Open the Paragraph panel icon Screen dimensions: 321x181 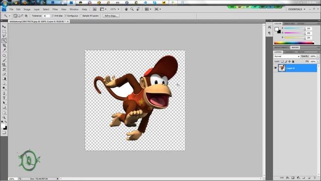pos(269,33)
